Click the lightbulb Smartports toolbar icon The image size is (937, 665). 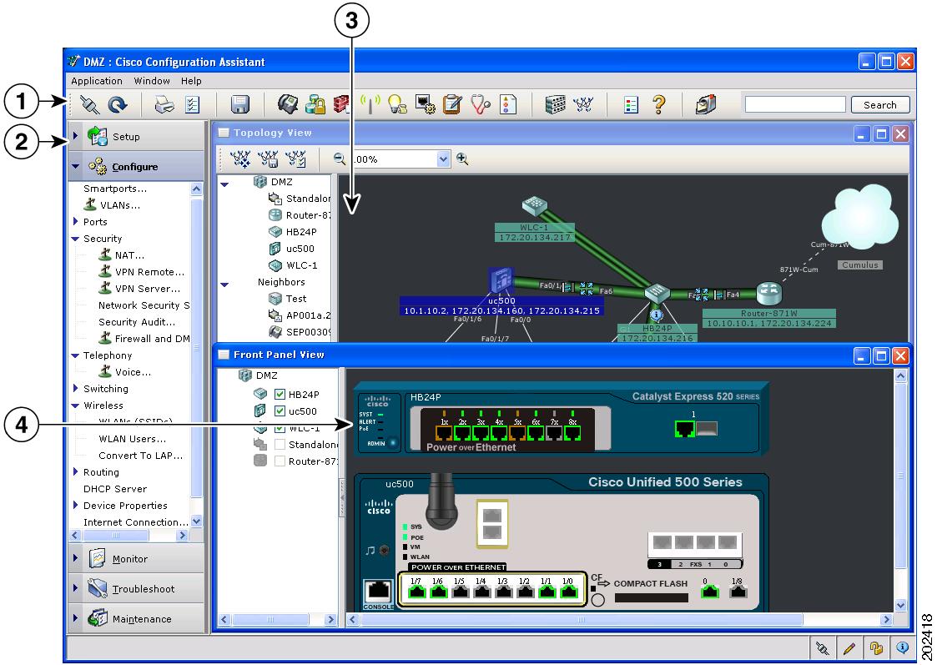tap(397, 104)
